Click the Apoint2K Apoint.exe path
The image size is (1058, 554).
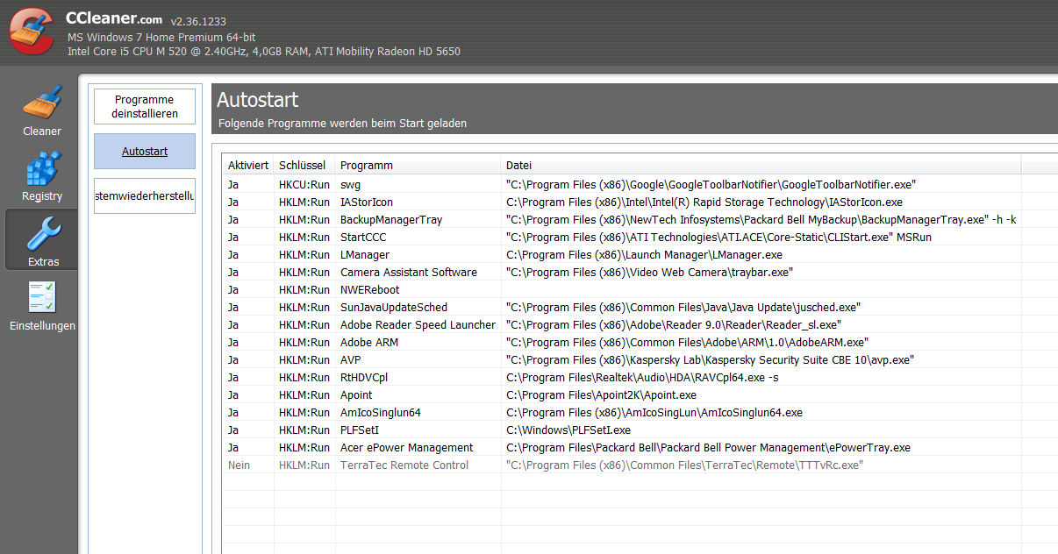pyautogui.click(x=601, y=395)
